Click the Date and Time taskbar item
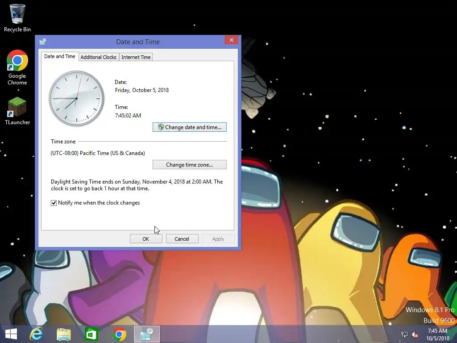The height and width of the screenshot is (343, 457). pos(146,334)
